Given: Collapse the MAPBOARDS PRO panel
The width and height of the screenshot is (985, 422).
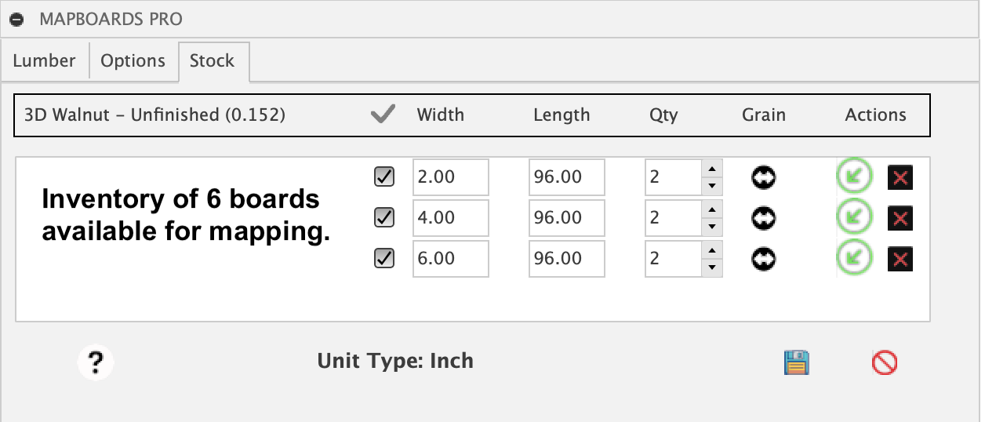Looking at the screenshot, I should click(x=16, y=19).
